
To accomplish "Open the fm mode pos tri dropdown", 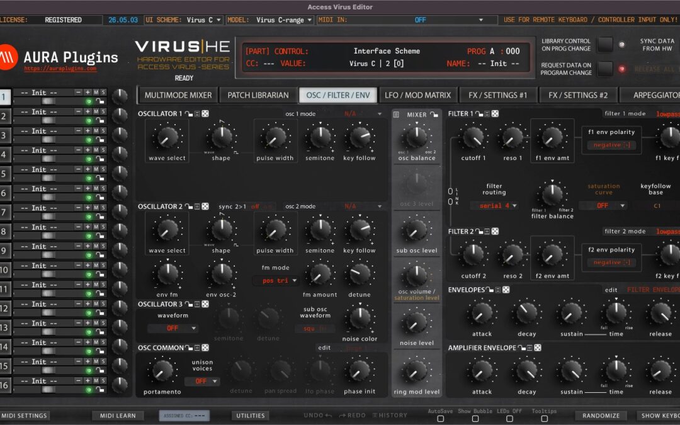I will pos(275,281).
